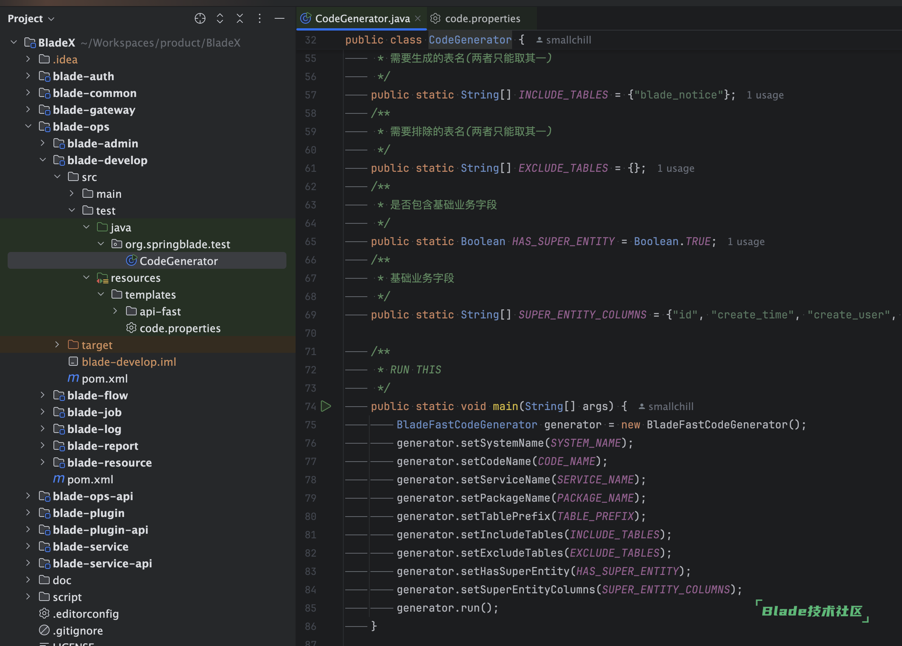This screenshot has width=902, height=646.
Task: Collapse the src folder
Action: 57,176
